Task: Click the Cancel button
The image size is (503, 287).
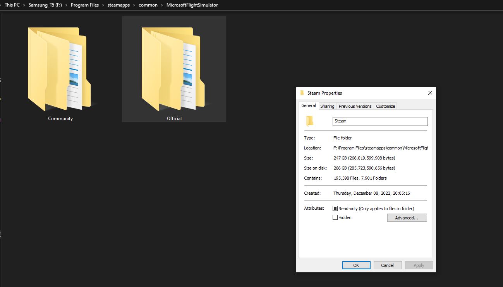Action: tap(387, 265)
